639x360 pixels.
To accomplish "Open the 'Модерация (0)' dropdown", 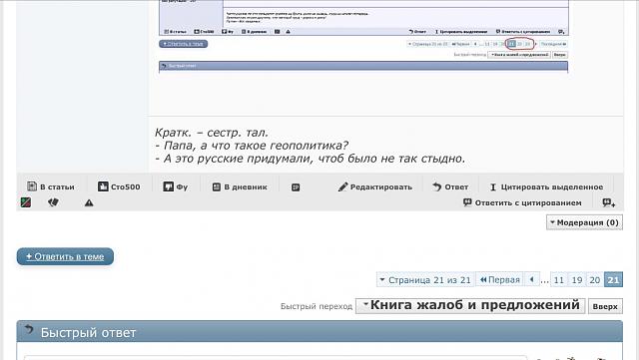I will [584, 222].
